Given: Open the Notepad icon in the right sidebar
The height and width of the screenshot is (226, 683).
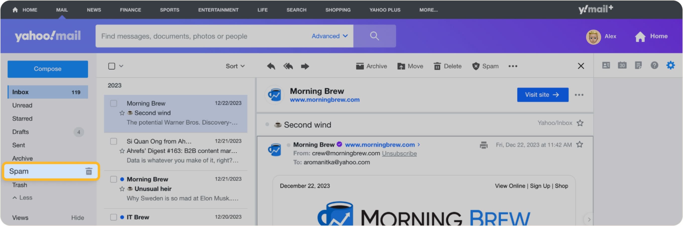Looking at the screenshot, I should [639, 65].
